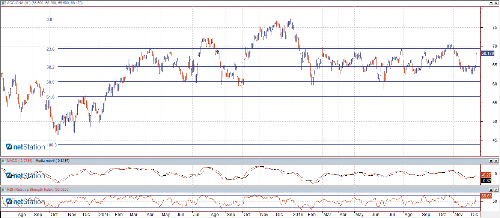Select the 61.8 Fibonacci level label
Screen dimensions: 500x218
(x=51, y=97)
